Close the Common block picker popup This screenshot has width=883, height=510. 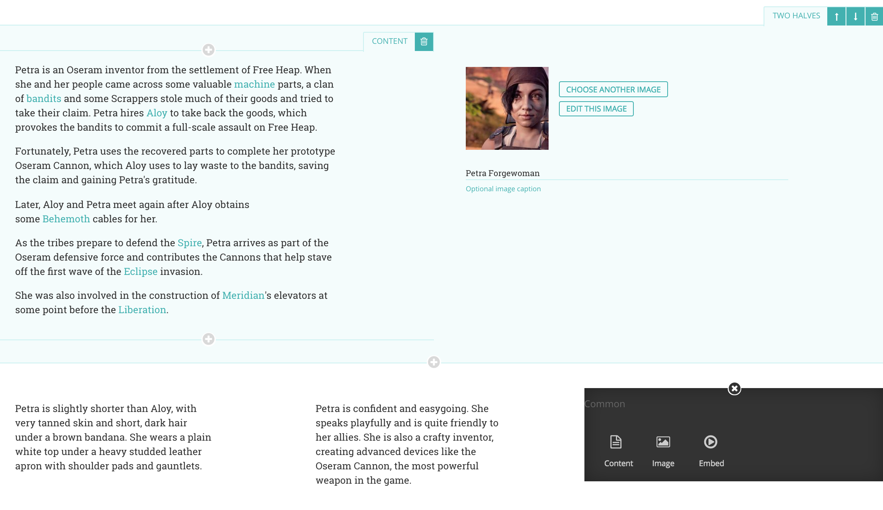coord(735,388)
